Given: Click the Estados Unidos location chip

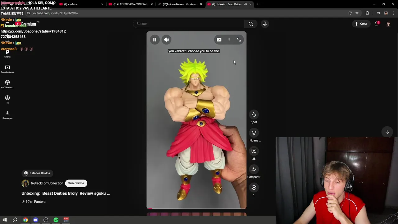Looking at the screenshot, I should [37, 173].
